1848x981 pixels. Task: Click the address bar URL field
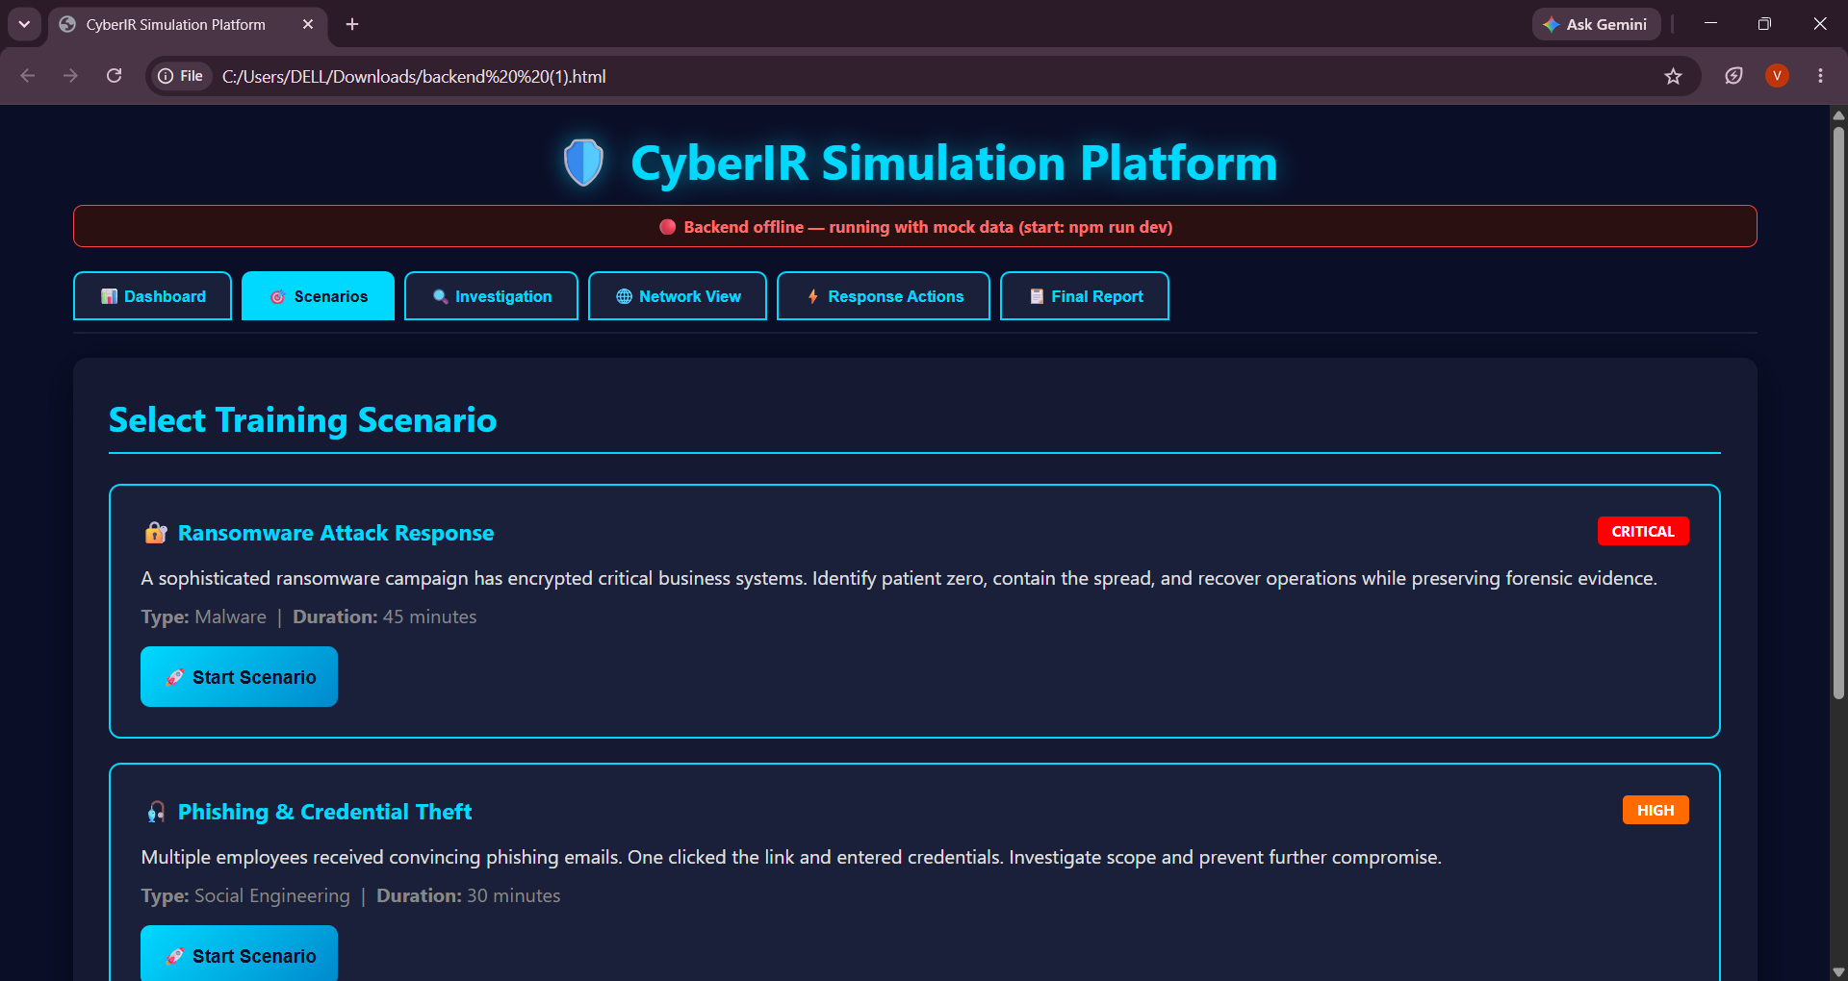924,76
